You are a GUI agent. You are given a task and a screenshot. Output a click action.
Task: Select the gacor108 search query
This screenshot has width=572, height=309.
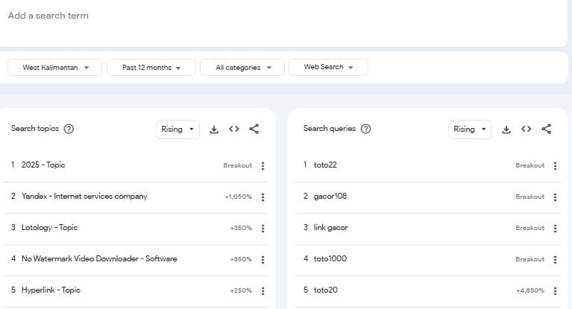tap(330, 196)
